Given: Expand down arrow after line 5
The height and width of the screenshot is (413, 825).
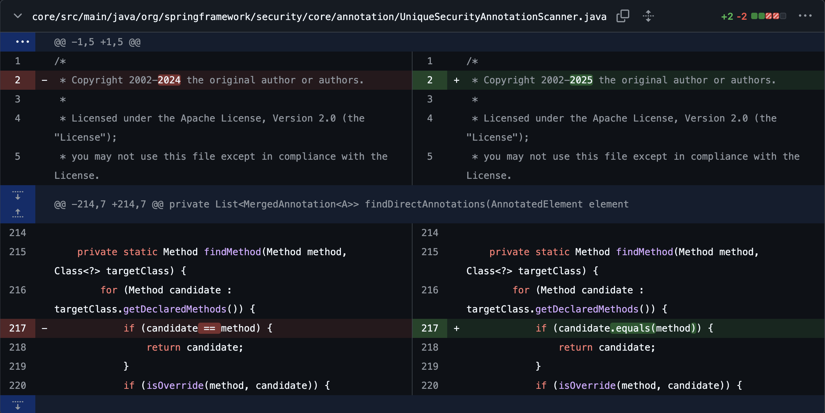Looking at the screenshot, I should click(x=18, y=195).
